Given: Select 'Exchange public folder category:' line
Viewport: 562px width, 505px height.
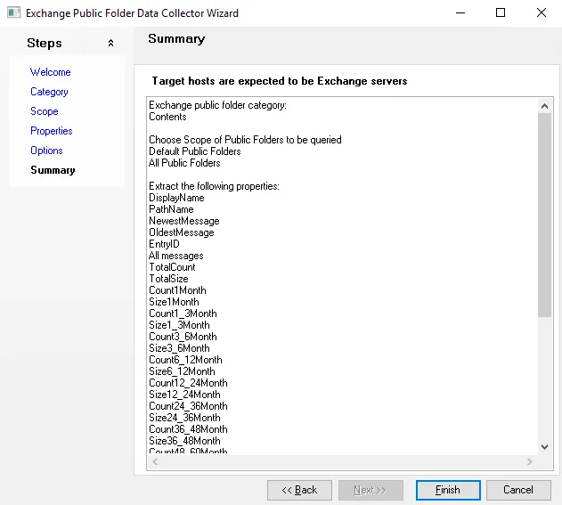Looking at the screenshot, I should [217, 105].
